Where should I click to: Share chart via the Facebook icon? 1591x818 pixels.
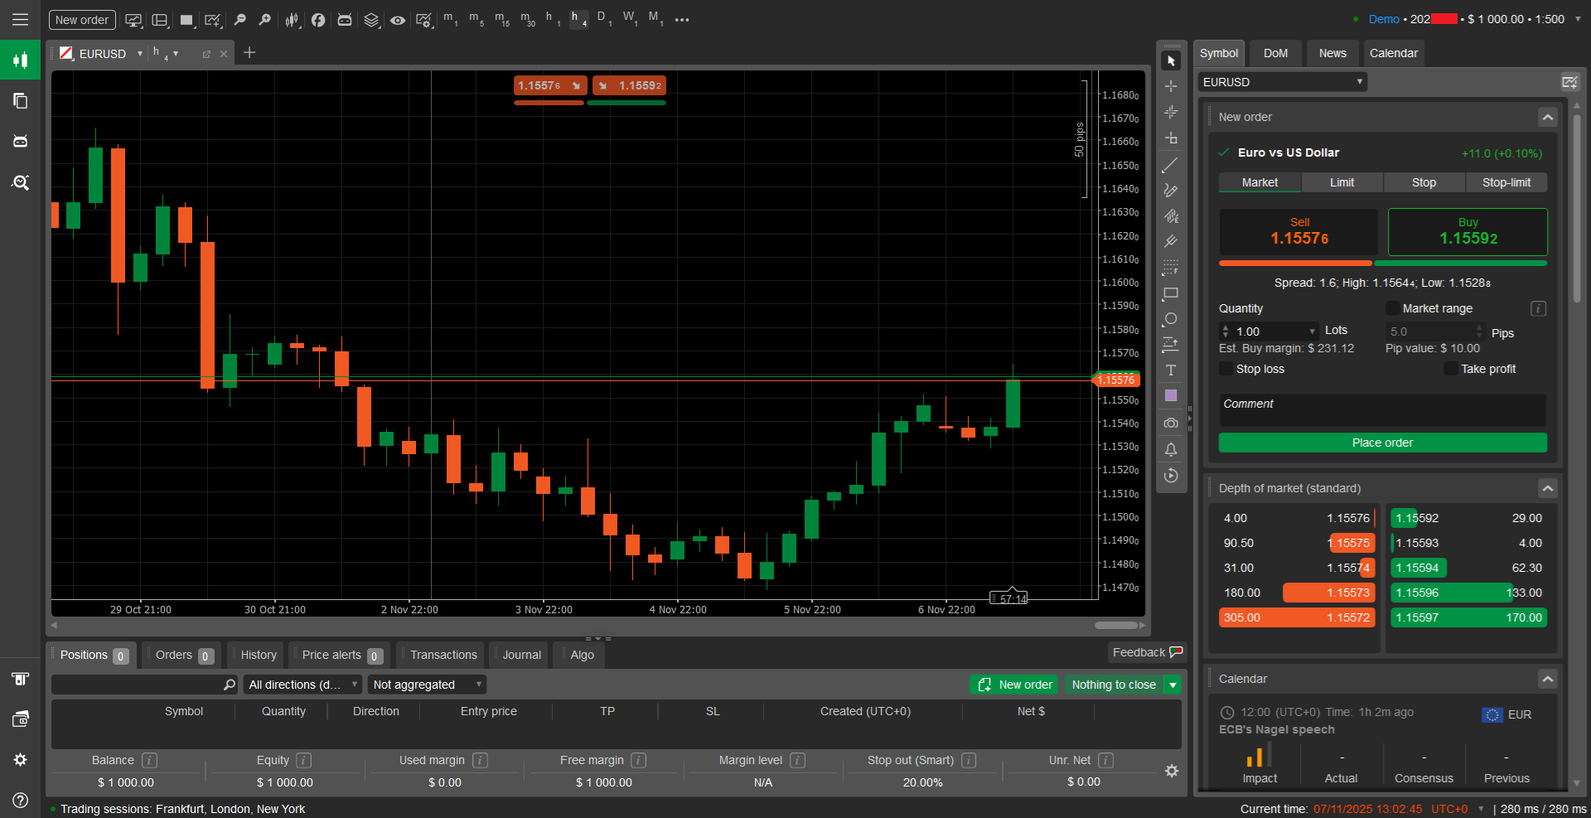point(318,20)
